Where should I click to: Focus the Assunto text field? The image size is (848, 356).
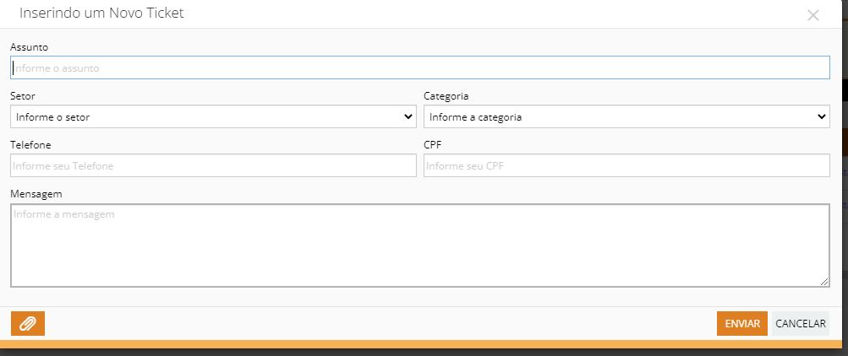point(419,68)
